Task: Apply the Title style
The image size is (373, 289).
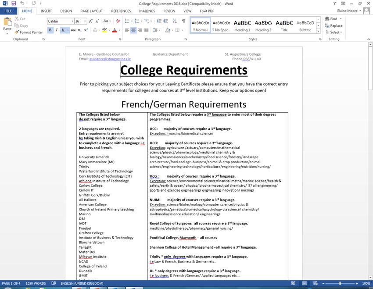Action: coord(284,25)
